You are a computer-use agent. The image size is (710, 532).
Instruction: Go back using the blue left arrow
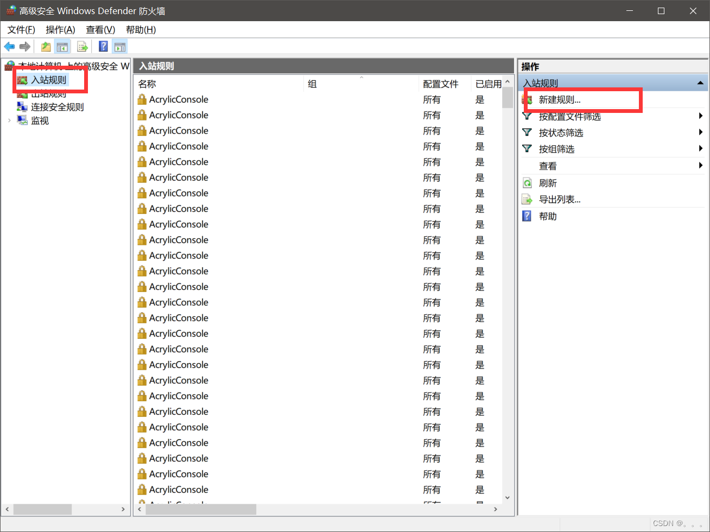coord(9,47)
